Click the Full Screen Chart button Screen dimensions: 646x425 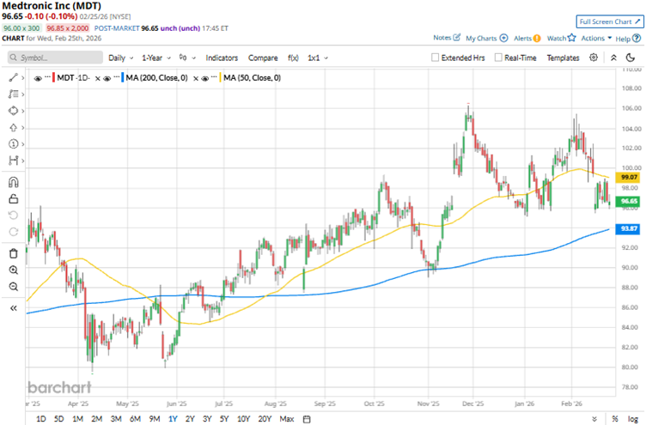pyautogui.click(x=608, y=21)
